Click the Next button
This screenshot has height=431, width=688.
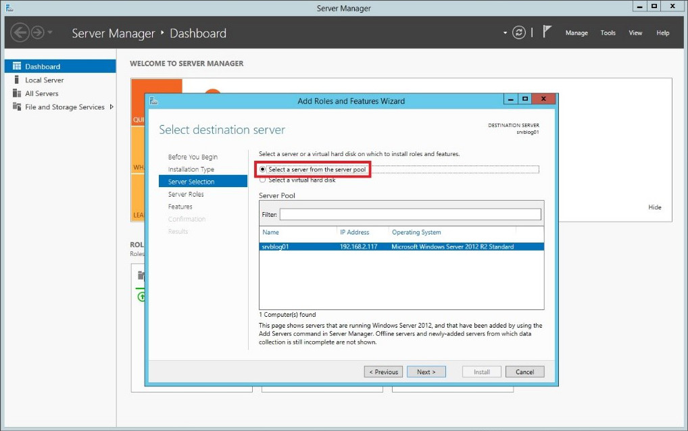(426, 372)
